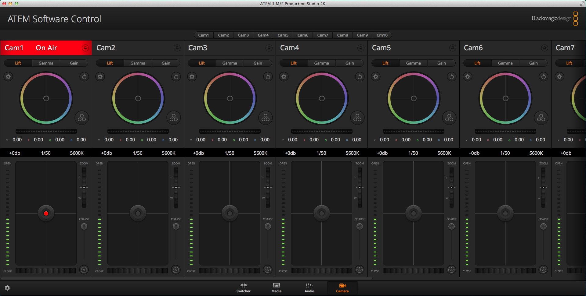Open Cam1 shutter speed 1/50 setting
The height and width of the screenshot is (296, 586).
pos(46,153)
